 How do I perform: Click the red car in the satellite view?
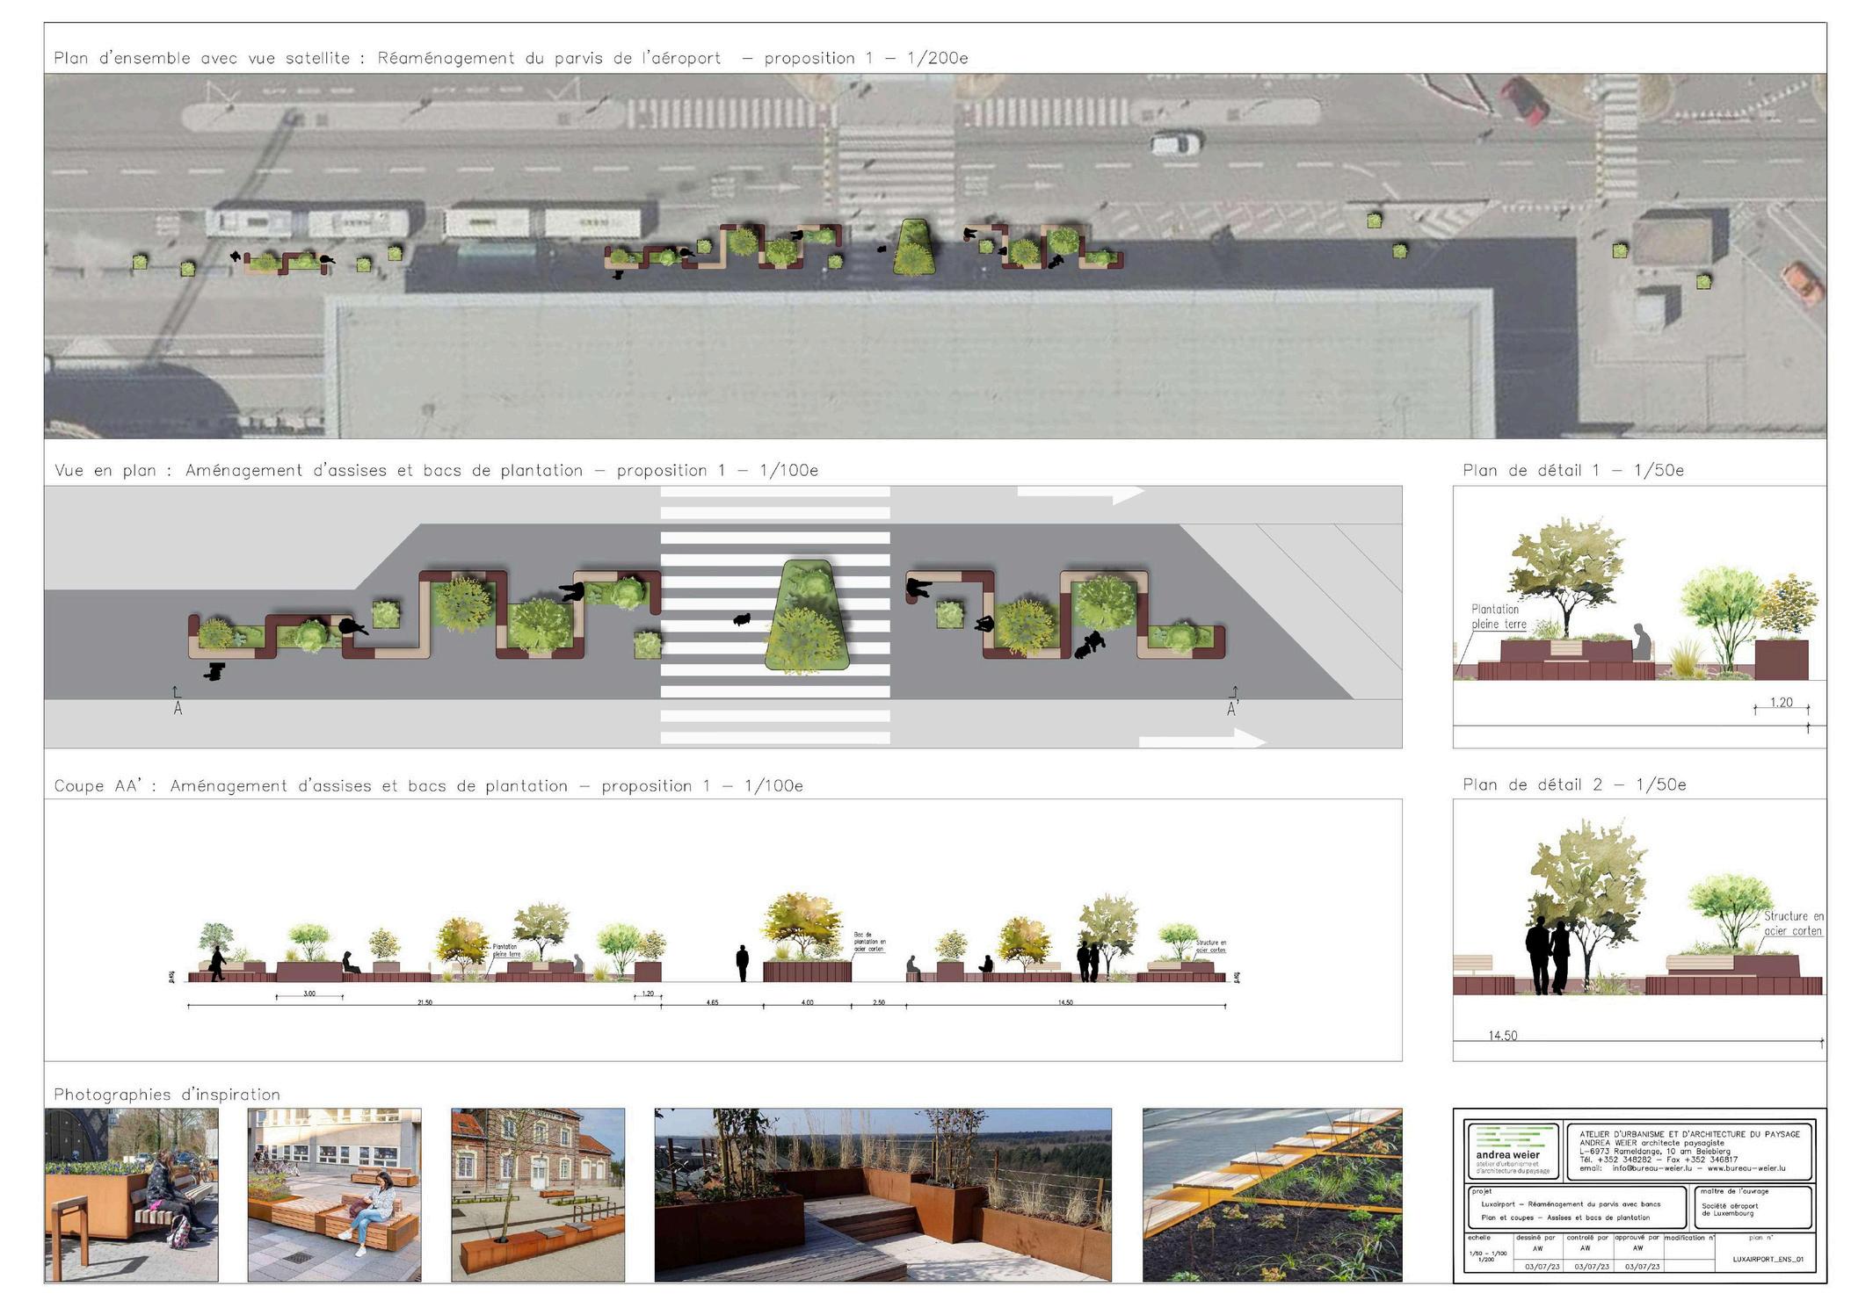click(1523, 99)
